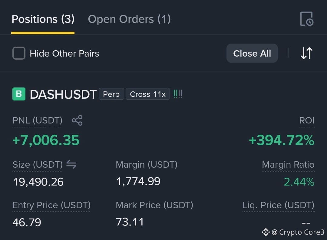
Task: Tap the Entry Price (USDT) label
Action: coord(51,205)
